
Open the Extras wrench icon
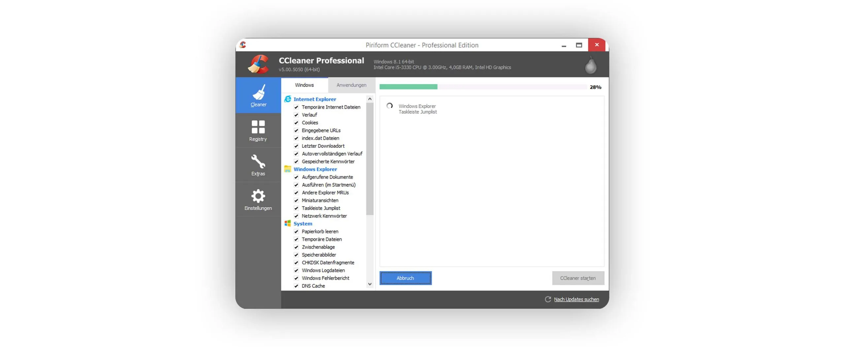[258, 161]
